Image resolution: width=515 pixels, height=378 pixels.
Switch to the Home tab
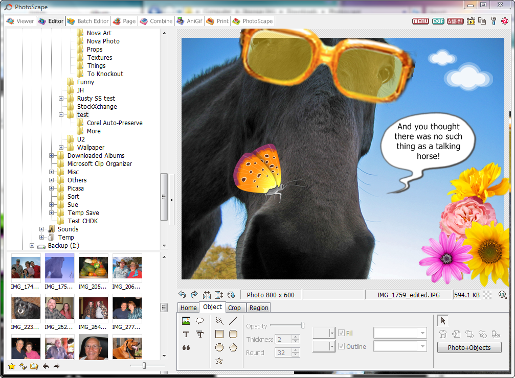pos(189,308)
